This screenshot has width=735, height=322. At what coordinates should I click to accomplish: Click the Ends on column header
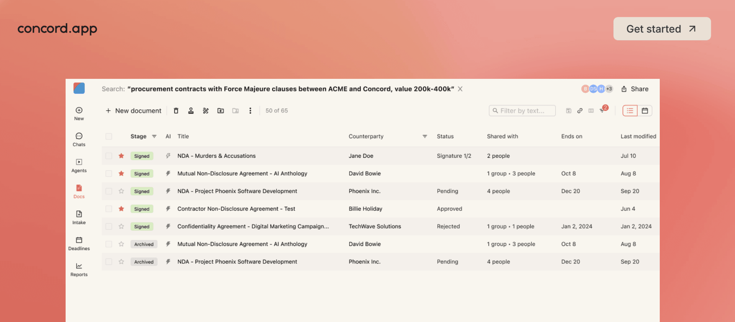click(x=572, y=136)
